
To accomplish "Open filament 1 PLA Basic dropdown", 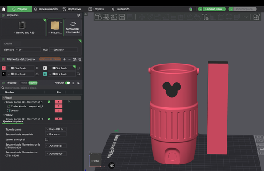I will pos(21,68).
